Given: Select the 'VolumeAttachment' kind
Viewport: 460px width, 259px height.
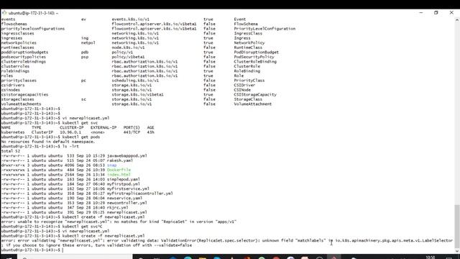Looking at the screenshot, I should 253,104.
